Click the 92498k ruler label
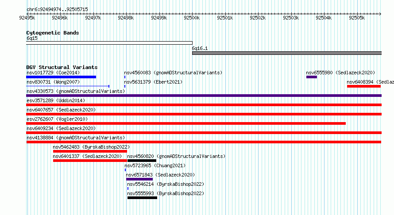The height and width of the screenshot is (215, 394). click(126, 18)
